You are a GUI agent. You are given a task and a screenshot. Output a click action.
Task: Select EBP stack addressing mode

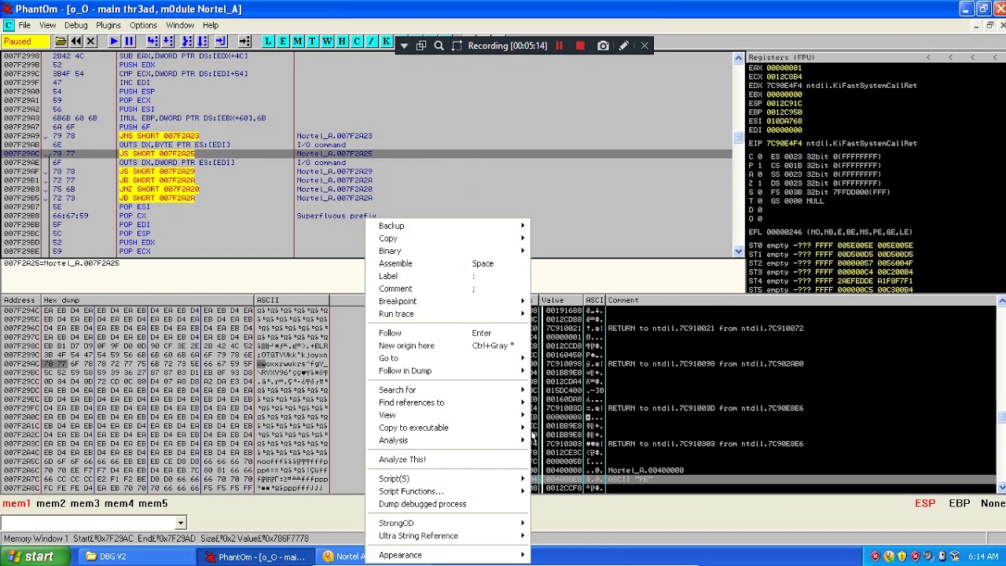click(959, 503)
